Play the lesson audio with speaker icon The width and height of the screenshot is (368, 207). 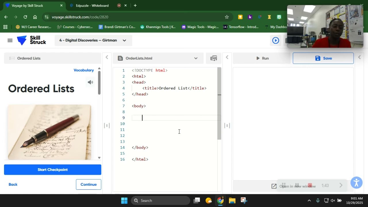pos(90,82)
